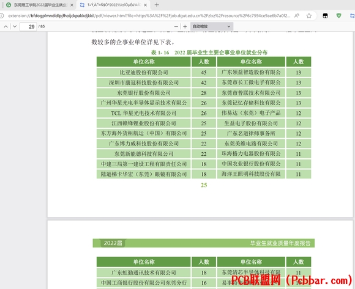This screenshot has height=289, width=355.
Task: Select the 比亚迪股份有限公司 cell
Action: [x=144, y=73]
